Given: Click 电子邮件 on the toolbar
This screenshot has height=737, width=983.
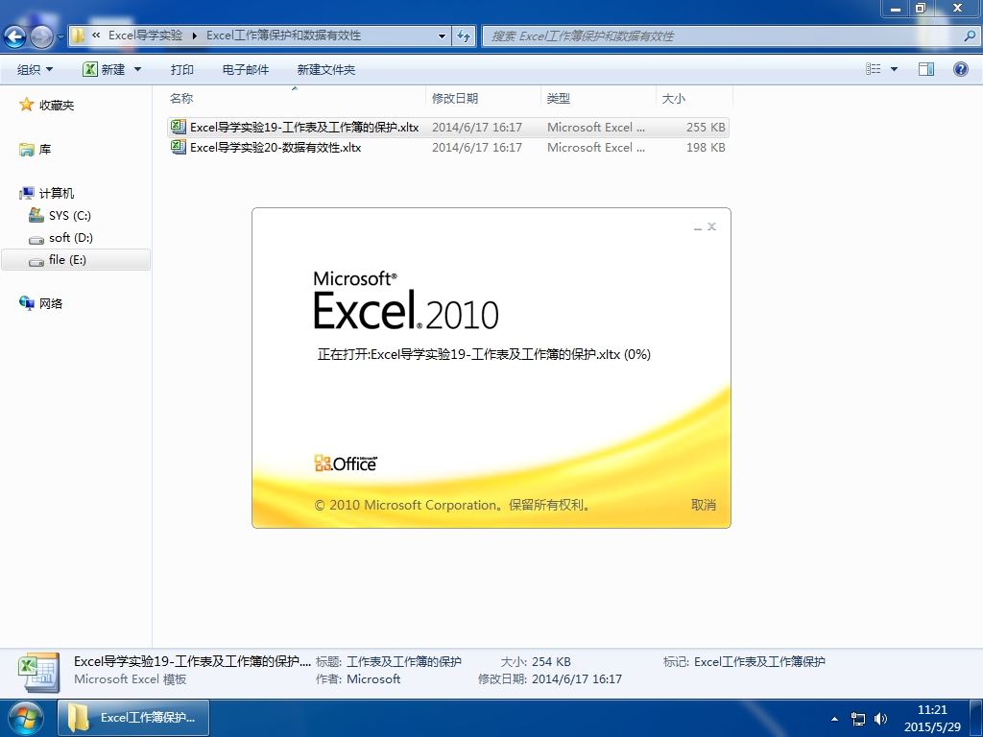Looking at the screenshot, I should coord(245,69).
